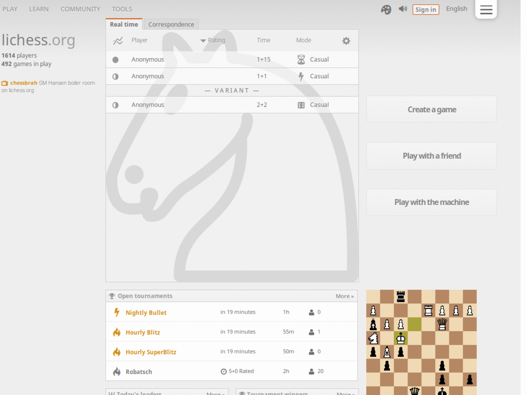Viewport: 527px width, 395px height.
Task: Open the Hourly Blitz tournament
Action: click(143, 333)
